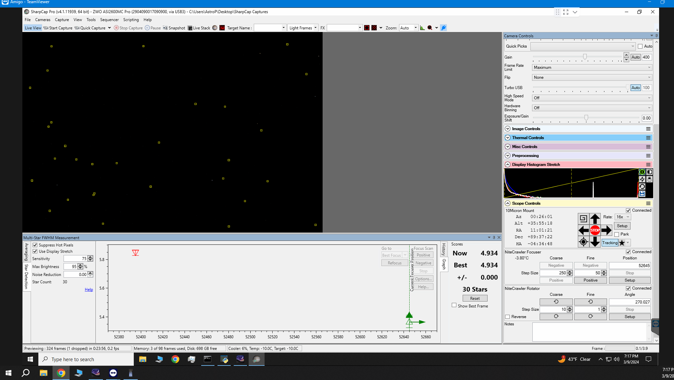Hit the red STOP mount button
Screen dimensions: 674x380
(x=595, y=230)
